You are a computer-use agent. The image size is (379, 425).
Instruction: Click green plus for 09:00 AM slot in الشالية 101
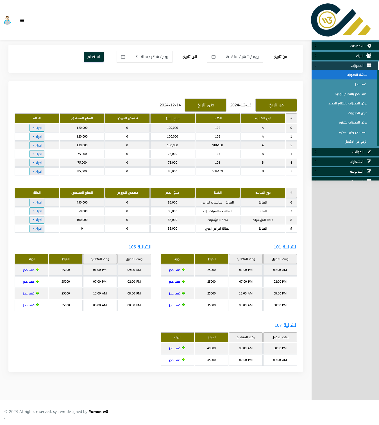click(x=184, y=270)
